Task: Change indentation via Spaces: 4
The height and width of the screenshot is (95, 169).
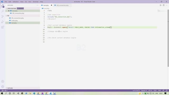Action: point(144,91)
